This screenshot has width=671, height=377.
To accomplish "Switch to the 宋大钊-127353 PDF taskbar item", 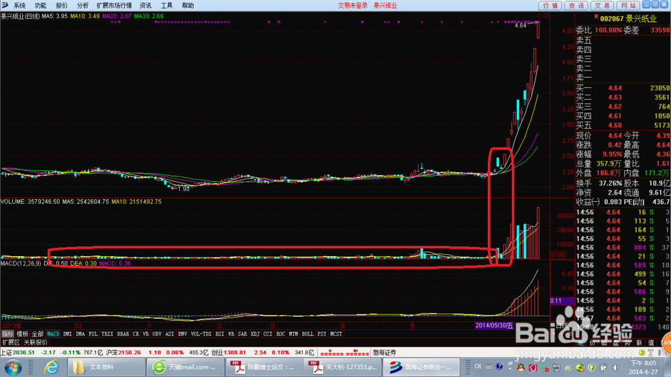I will point(343,367).
